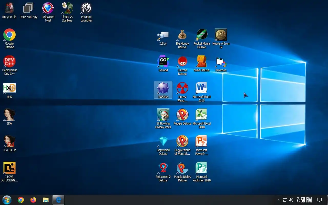The image size is (328, 205).
Task: Select the Bejeweled Deluxe shortcut
Action: [163, 146]
